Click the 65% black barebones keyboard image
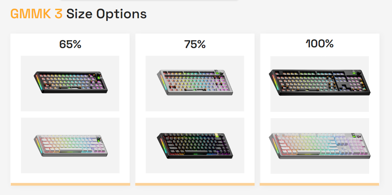This screenshot has width=392, height=195. [x=70, y=83]
